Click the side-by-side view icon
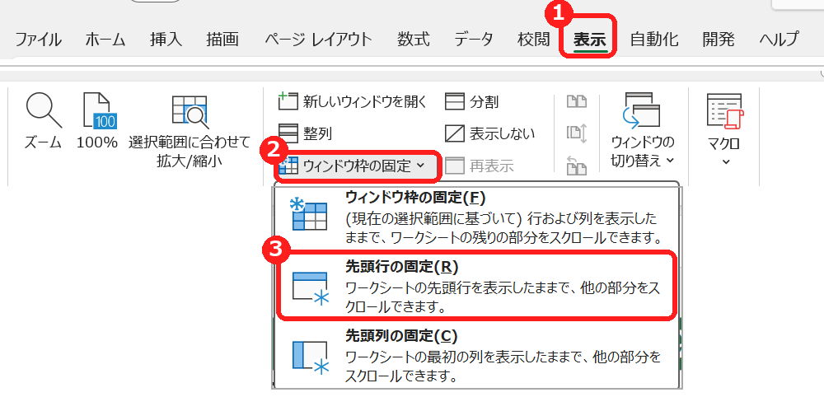This screenshot has width=824, height=397. [577, 101]
